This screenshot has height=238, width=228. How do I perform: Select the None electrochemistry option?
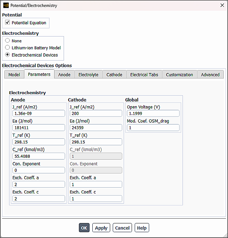(x=7, y=41)
